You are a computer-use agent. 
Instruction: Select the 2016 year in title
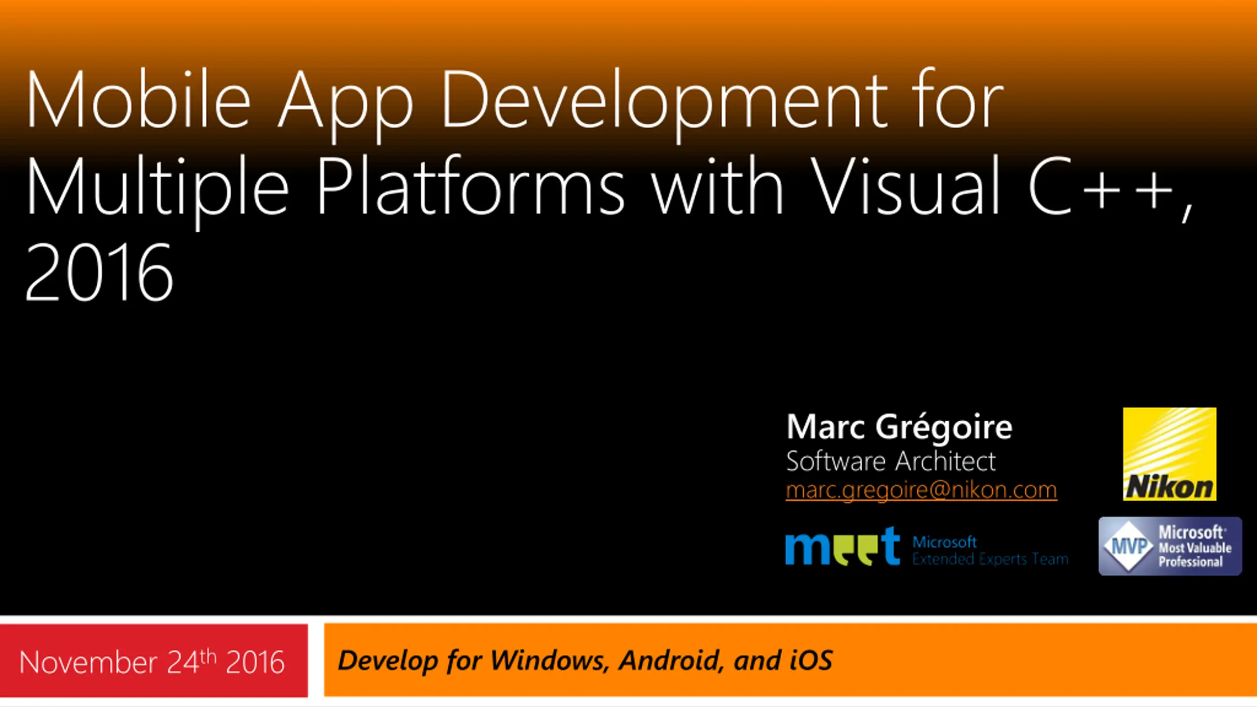(99, 272)
